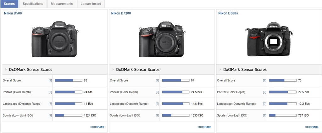Open help [?] for D500 Portrait Color Depth
Screen dimensions: 322x133
point(50,92)
